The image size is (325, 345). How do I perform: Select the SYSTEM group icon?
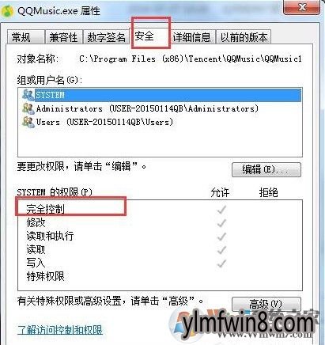point(28,94)
